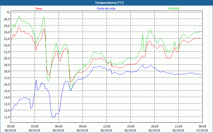Click the 25,0 y-axis value
Viewport: 213px width, 133px height.
click(7, 26)
